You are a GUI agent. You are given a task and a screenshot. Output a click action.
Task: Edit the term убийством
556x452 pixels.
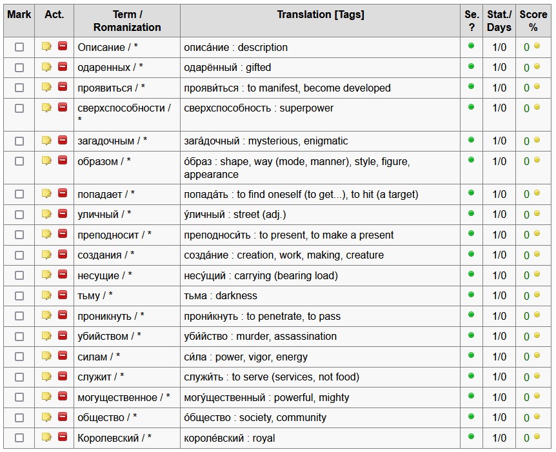[46, 335]
